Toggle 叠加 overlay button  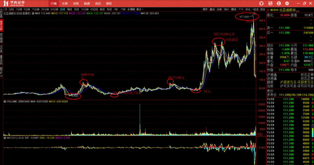point(212,10)
